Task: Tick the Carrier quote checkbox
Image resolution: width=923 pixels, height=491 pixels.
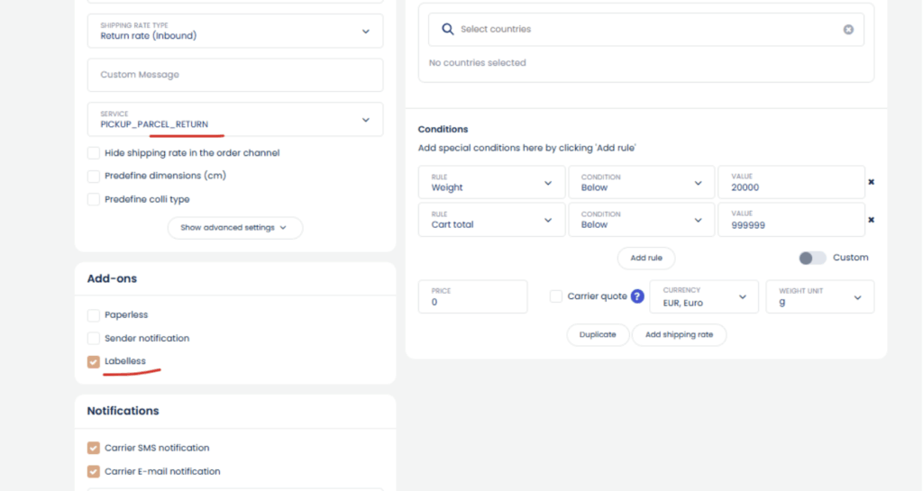Action: tap(556, 296)
